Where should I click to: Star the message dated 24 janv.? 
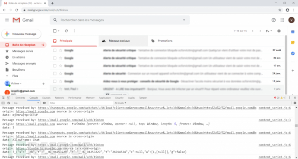pos(60,73)
